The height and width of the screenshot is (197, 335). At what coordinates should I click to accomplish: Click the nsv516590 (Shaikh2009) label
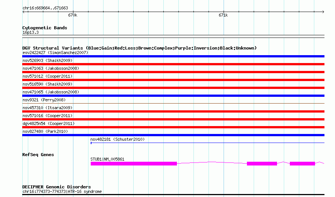[47, 84]
